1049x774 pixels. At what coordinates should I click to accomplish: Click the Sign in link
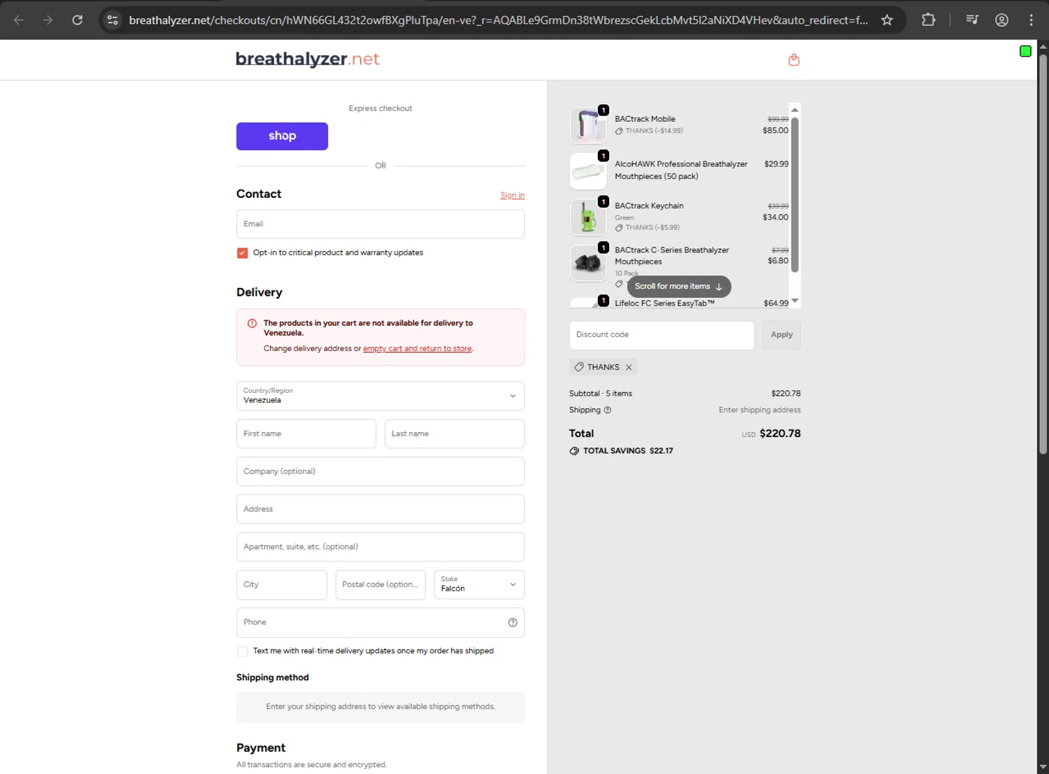pos(512,196)
